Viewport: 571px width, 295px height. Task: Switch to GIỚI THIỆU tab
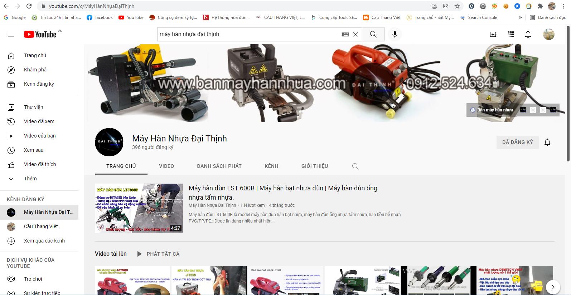point(315,166)
